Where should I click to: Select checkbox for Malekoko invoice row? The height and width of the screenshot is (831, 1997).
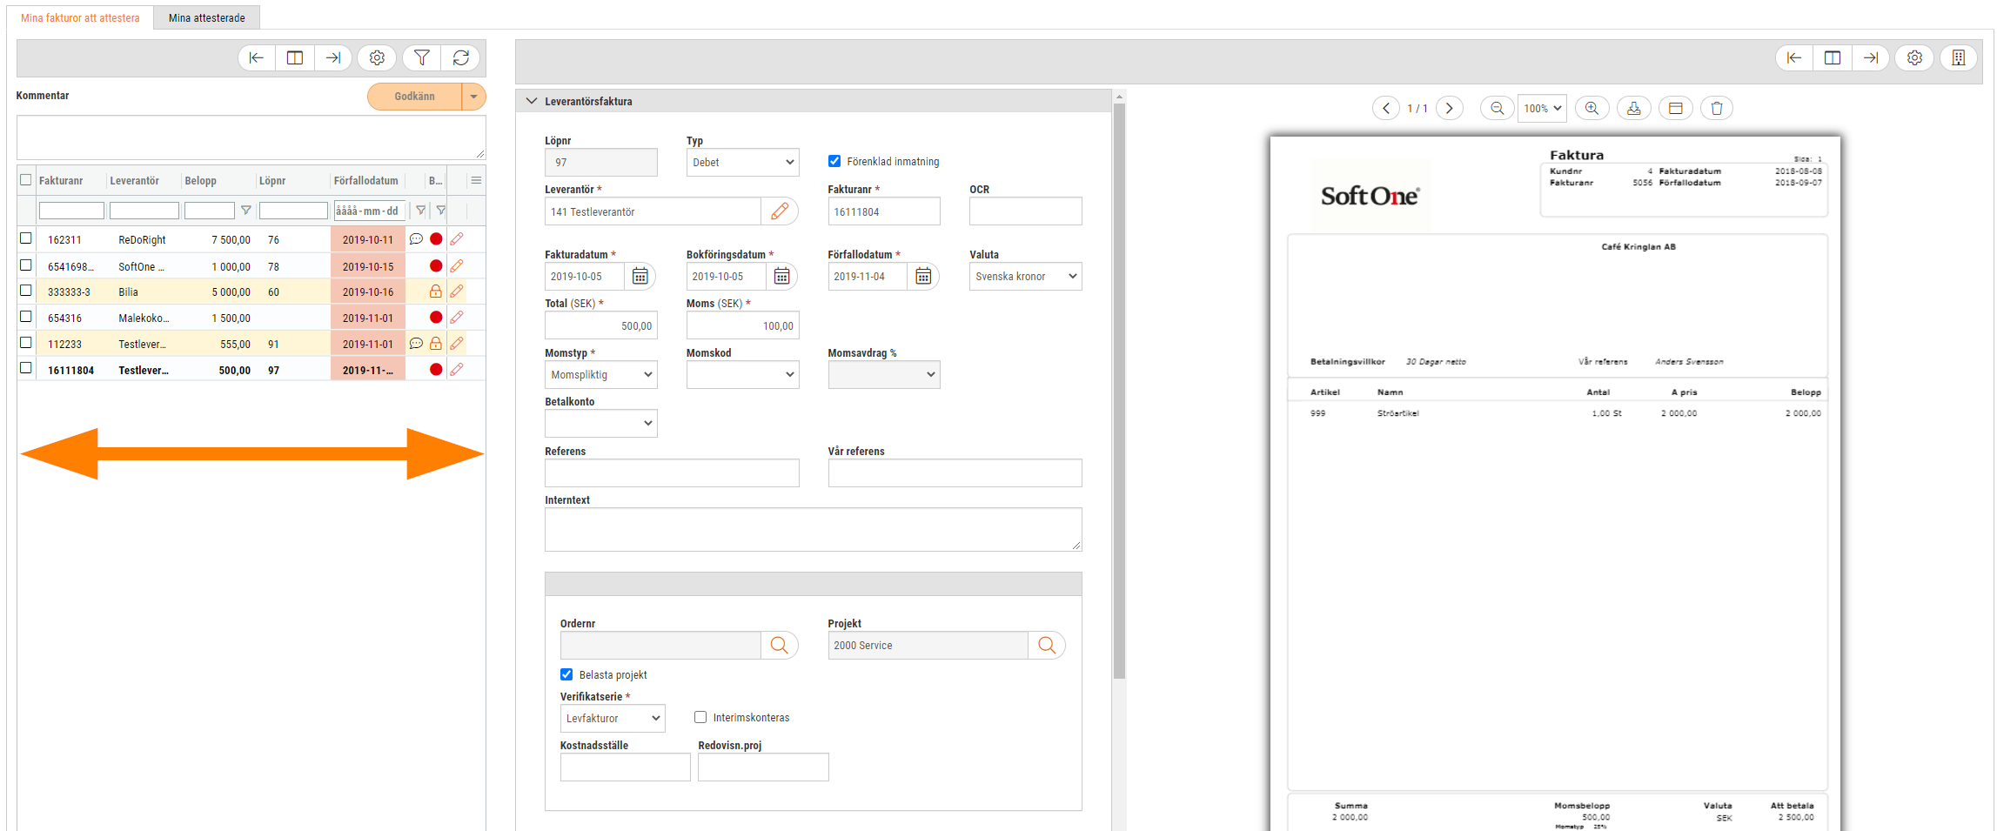26,317
